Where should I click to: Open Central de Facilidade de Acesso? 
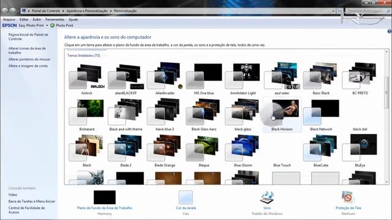click(x=26, y=210)
